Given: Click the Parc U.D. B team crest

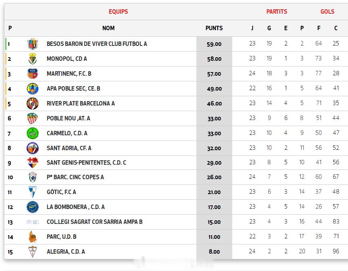Looking at the screenshot, I should pos(32,237).
